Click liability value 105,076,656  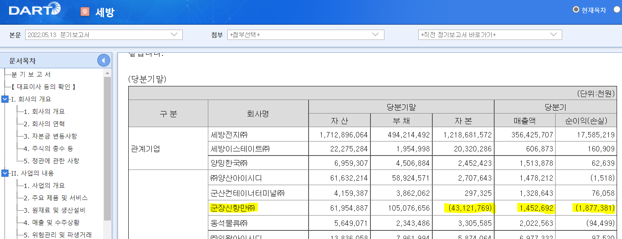[409, 208]
